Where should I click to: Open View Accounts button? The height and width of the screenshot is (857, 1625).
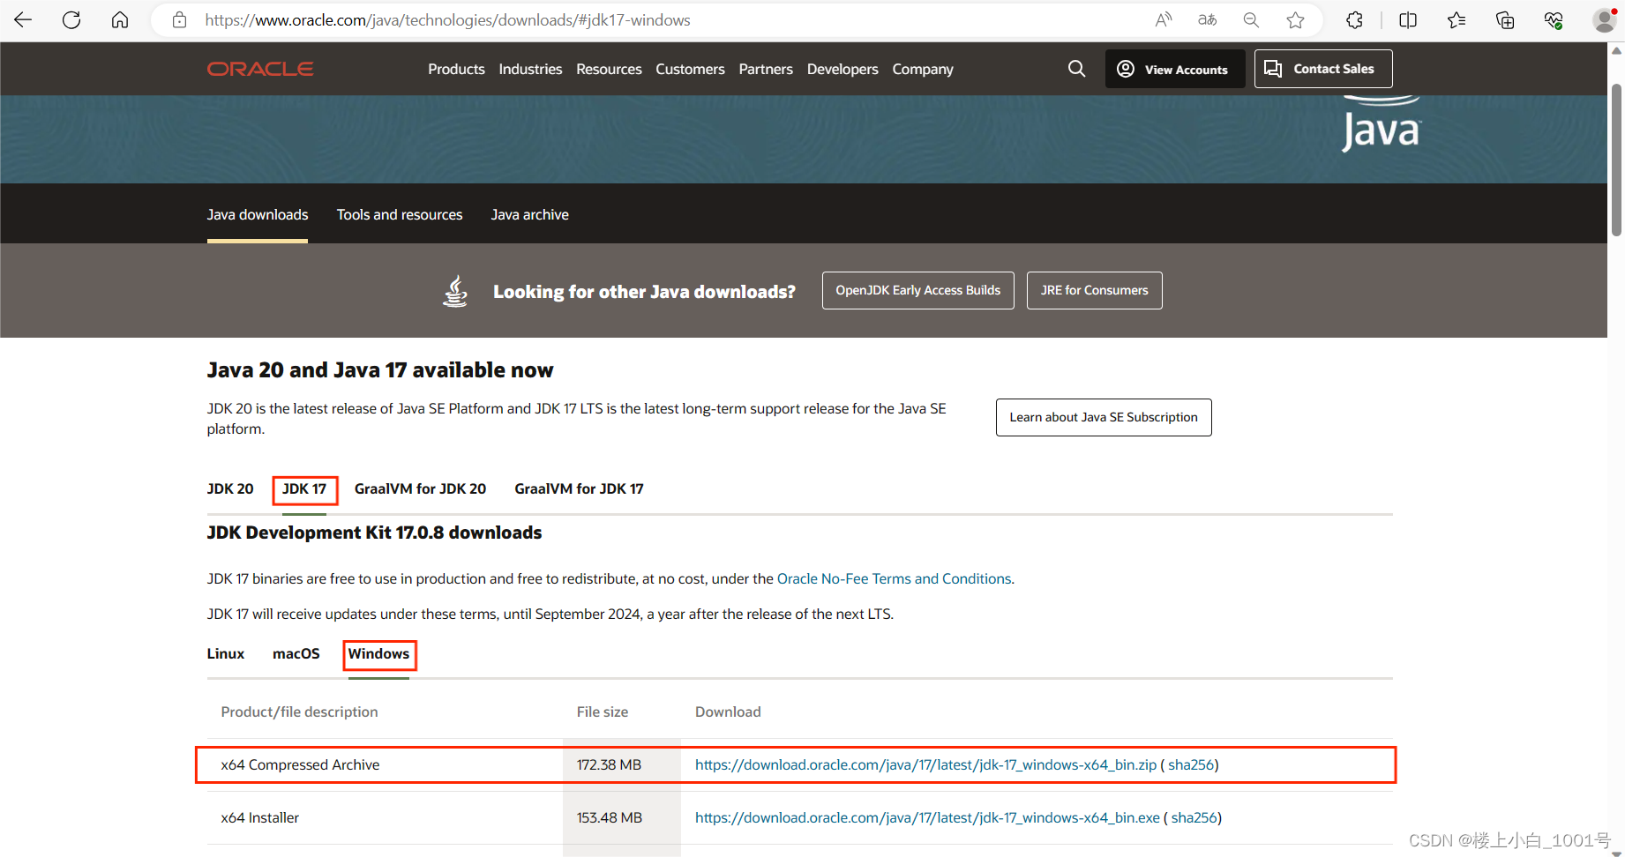tap(1174, 69)
